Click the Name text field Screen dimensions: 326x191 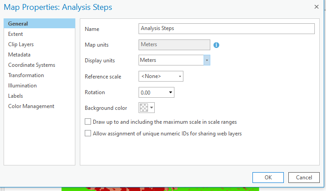click(x=227, y=28)
